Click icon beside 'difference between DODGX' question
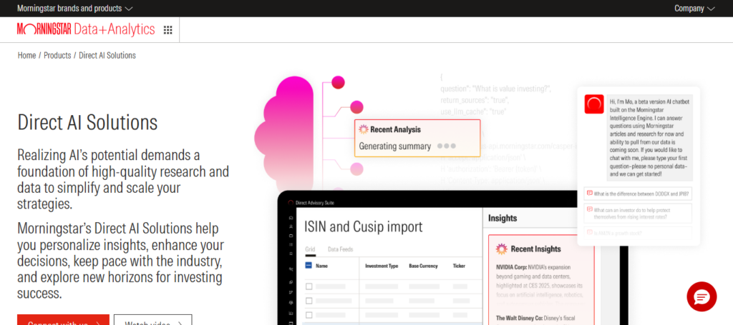 (x=590, y=194)
